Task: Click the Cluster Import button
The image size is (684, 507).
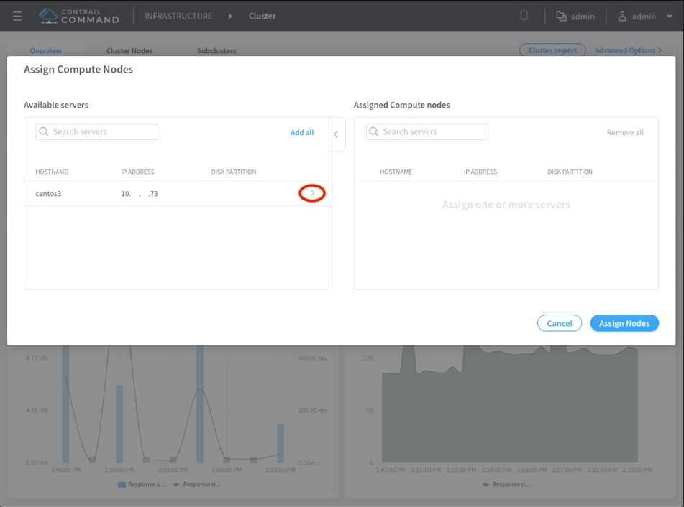Action: point(552,50)
